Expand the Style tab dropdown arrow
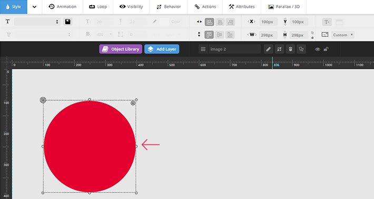The width and height of the screenshot is (374, 199). [x=35, y=7]
